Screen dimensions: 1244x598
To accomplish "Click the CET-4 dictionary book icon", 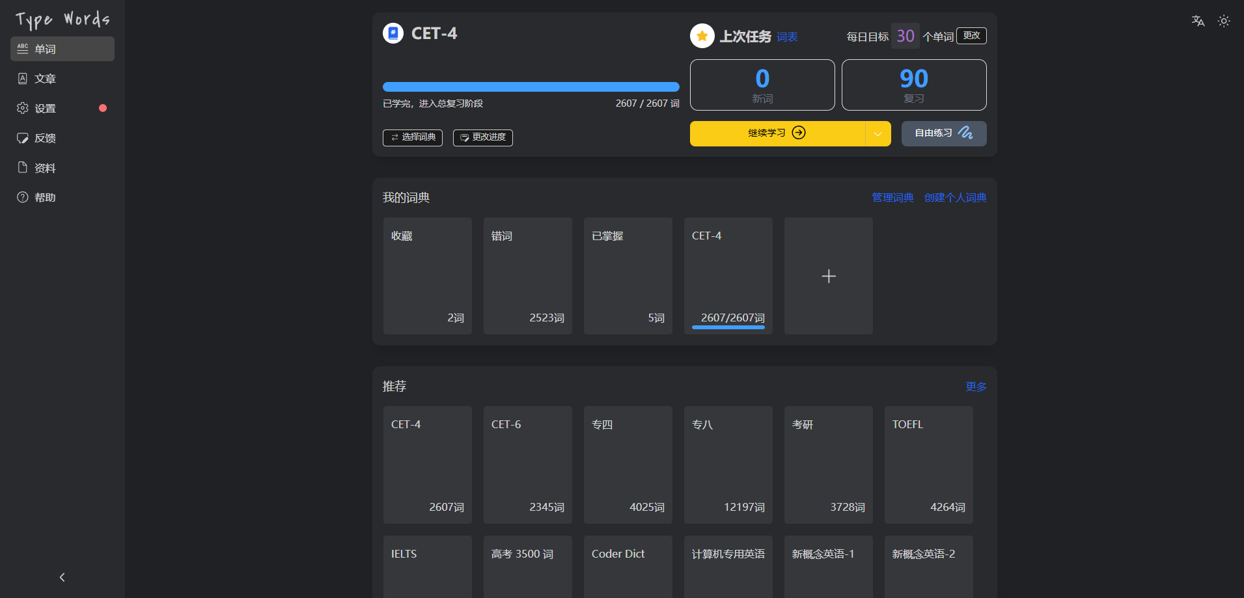I will (x=393, y=33).
